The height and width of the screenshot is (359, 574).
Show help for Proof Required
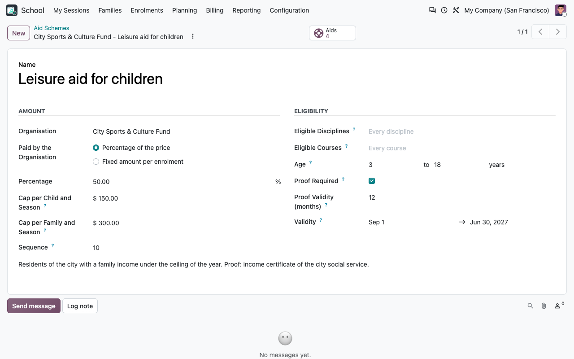coord(343,179)
